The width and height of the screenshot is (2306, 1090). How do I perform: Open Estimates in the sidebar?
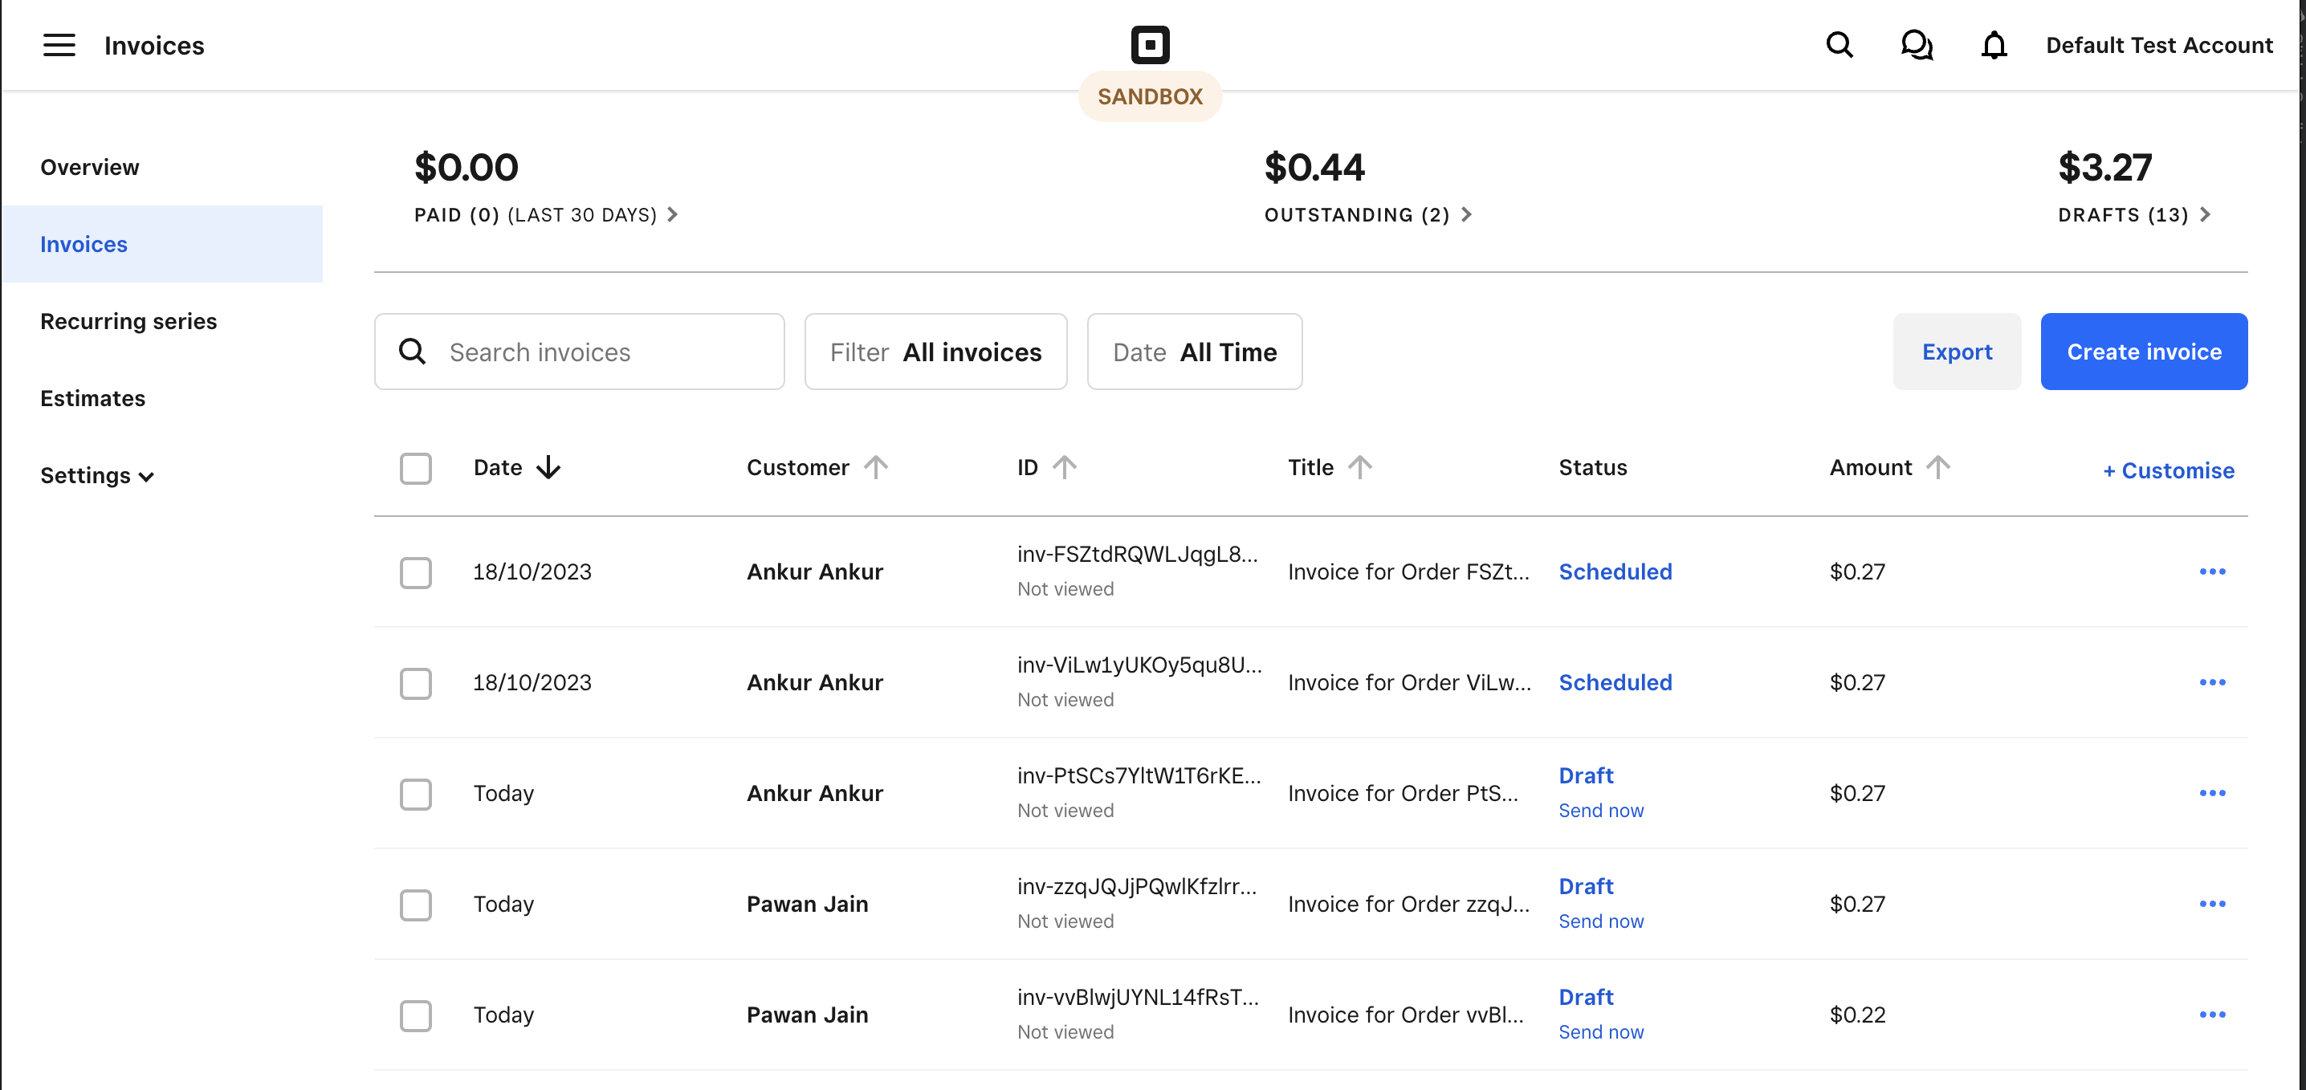coord(92,398)
